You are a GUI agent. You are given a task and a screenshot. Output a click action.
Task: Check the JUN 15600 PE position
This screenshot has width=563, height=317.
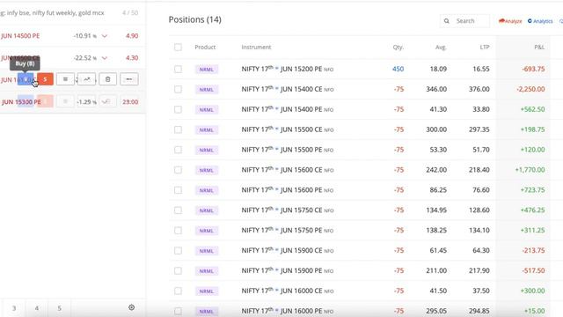pyautogui.click(x=178, y=190)
